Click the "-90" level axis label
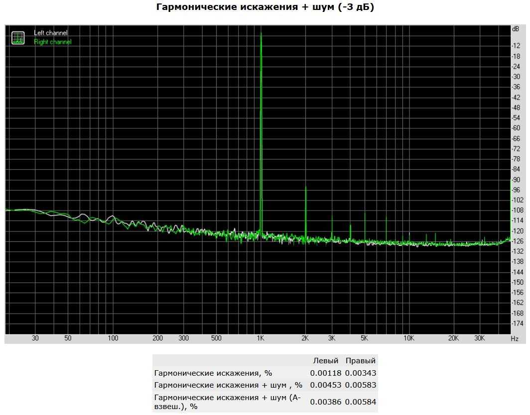The height and width of the screenshot is (415, 530). (517, 180)
